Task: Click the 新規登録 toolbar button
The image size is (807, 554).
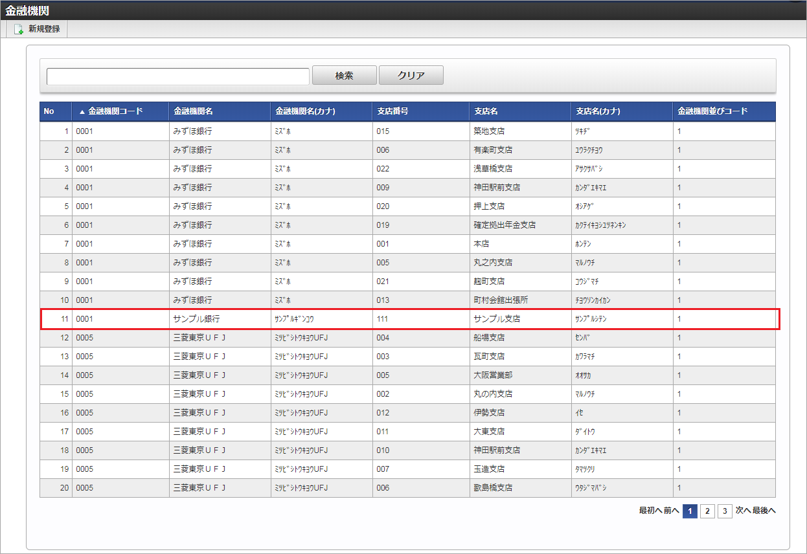Action: click(37, 29)
